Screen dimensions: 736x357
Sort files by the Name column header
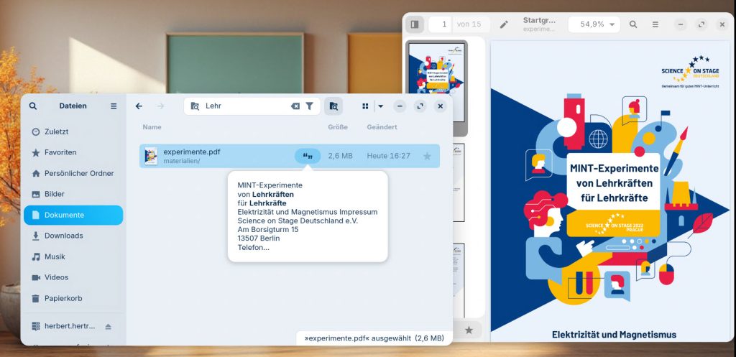[x=152, y=127]
